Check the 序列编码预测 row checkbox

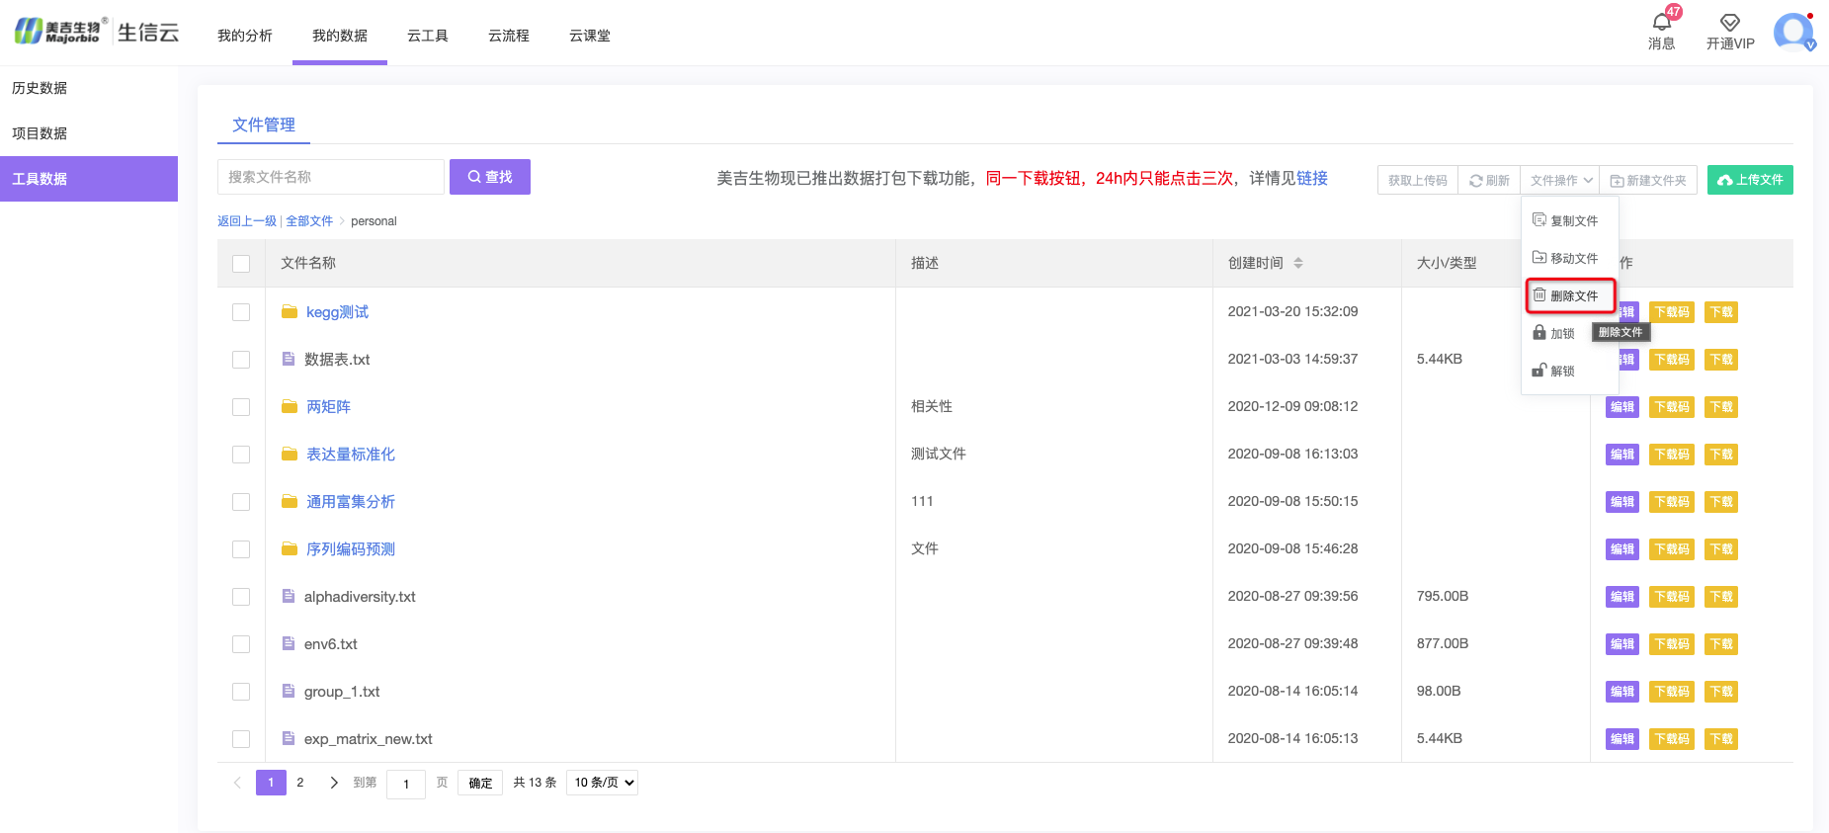click(241, 549)
